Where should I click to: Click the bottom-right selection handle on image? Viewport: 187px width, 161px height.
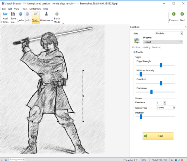coord(83,121)
